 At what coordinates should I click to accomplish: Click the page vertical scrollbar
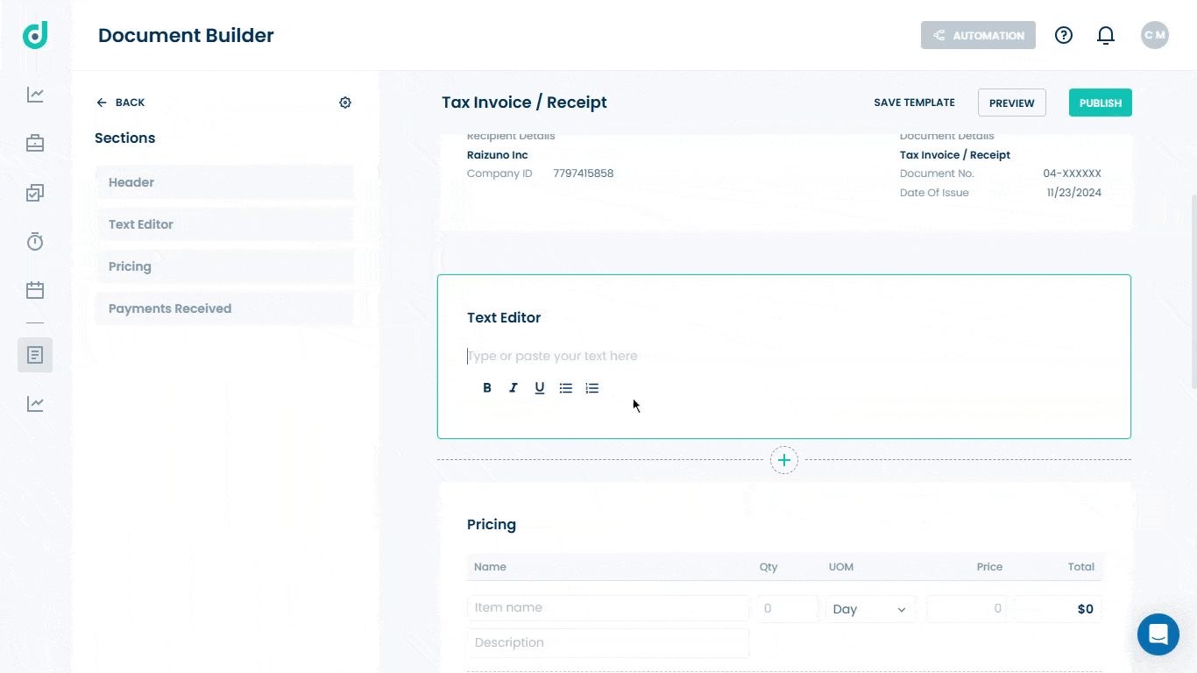pyautogui.click(x=1193, y=291)
